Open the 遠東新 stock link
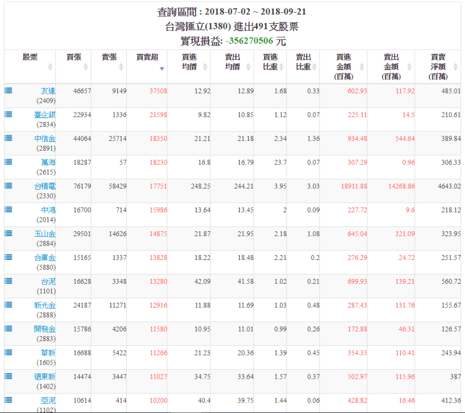This screenshot has width=465, height=413. 44,377
